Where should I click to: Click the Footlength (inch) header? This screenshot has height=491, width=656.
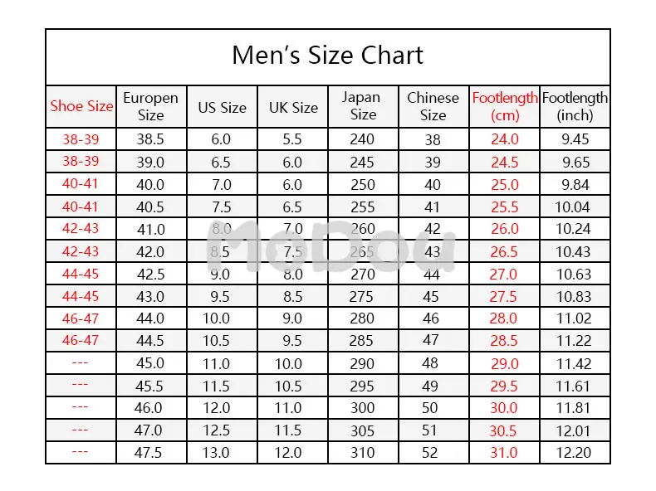pos(575,106)
